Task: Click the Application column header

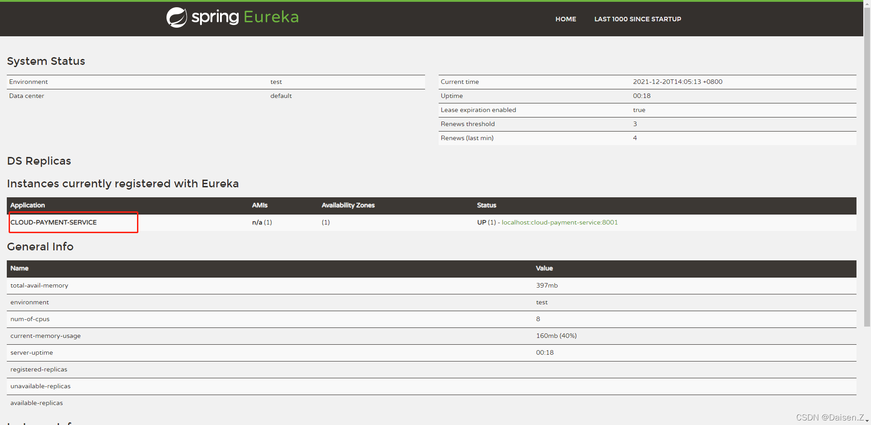Action: (27, 205)
